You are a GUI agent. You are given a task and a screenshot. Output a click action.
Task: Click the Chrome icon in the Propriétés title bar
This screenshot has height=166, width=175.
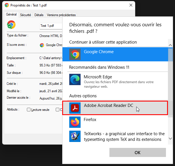click(x=7, y=5)
